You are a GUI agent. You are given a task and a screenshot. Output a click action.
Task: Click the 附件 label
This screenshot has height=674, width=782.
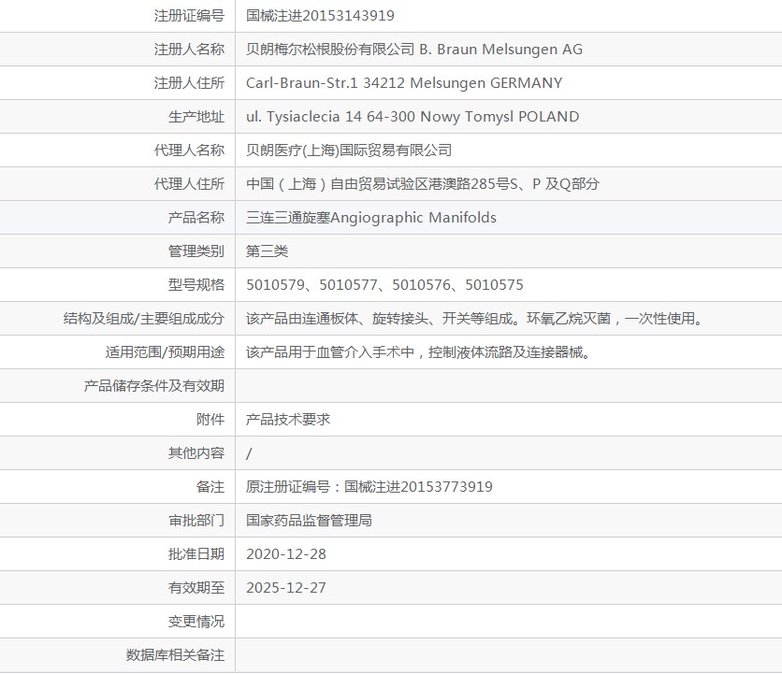[210, 419]
